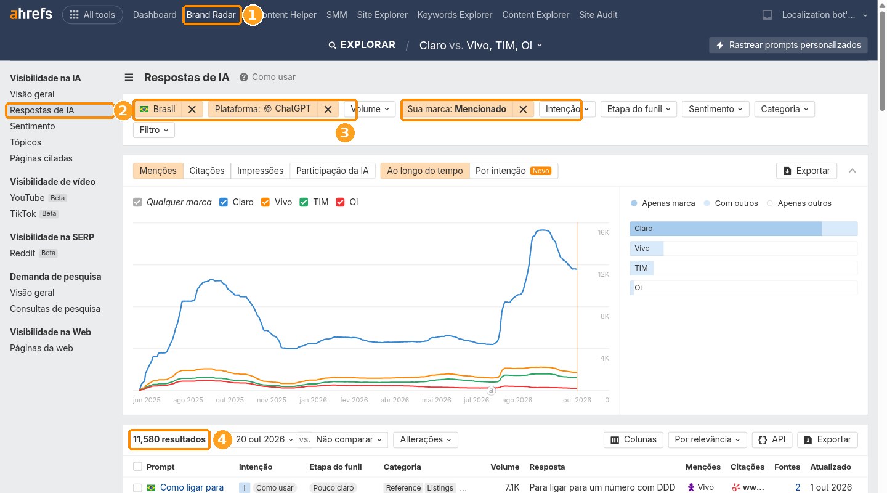The image size is (887, 493).
Task: Remove the Plataforma ChatGPT filter
Action: (328, 109)
